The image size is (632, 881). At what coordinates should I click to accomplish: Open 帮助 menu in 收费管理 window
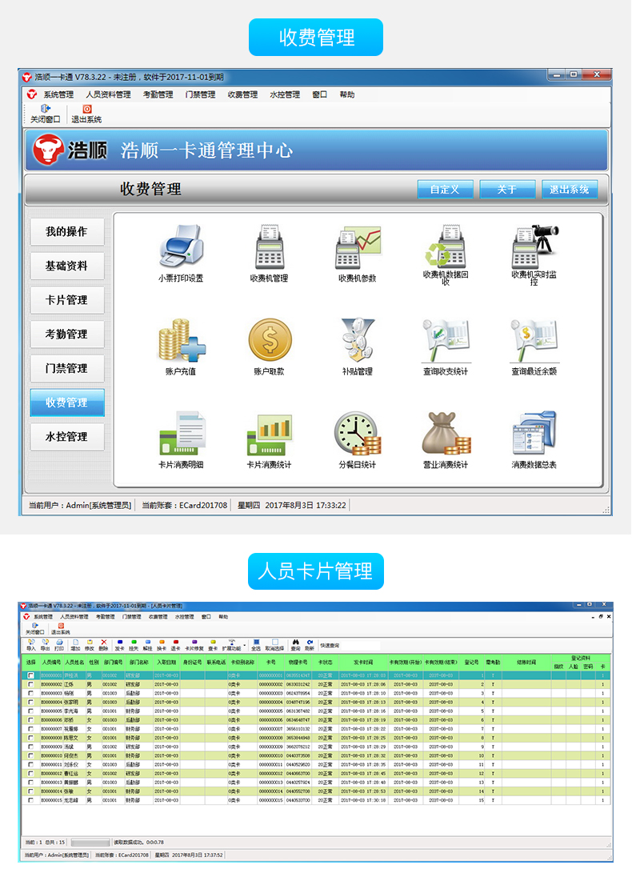pyautogui.click(x=347, y=94)
